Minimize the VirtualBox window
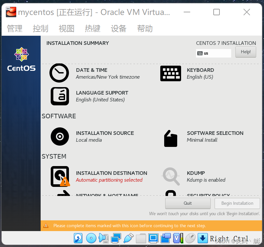264x247 pixels. (x=187, y=12)
